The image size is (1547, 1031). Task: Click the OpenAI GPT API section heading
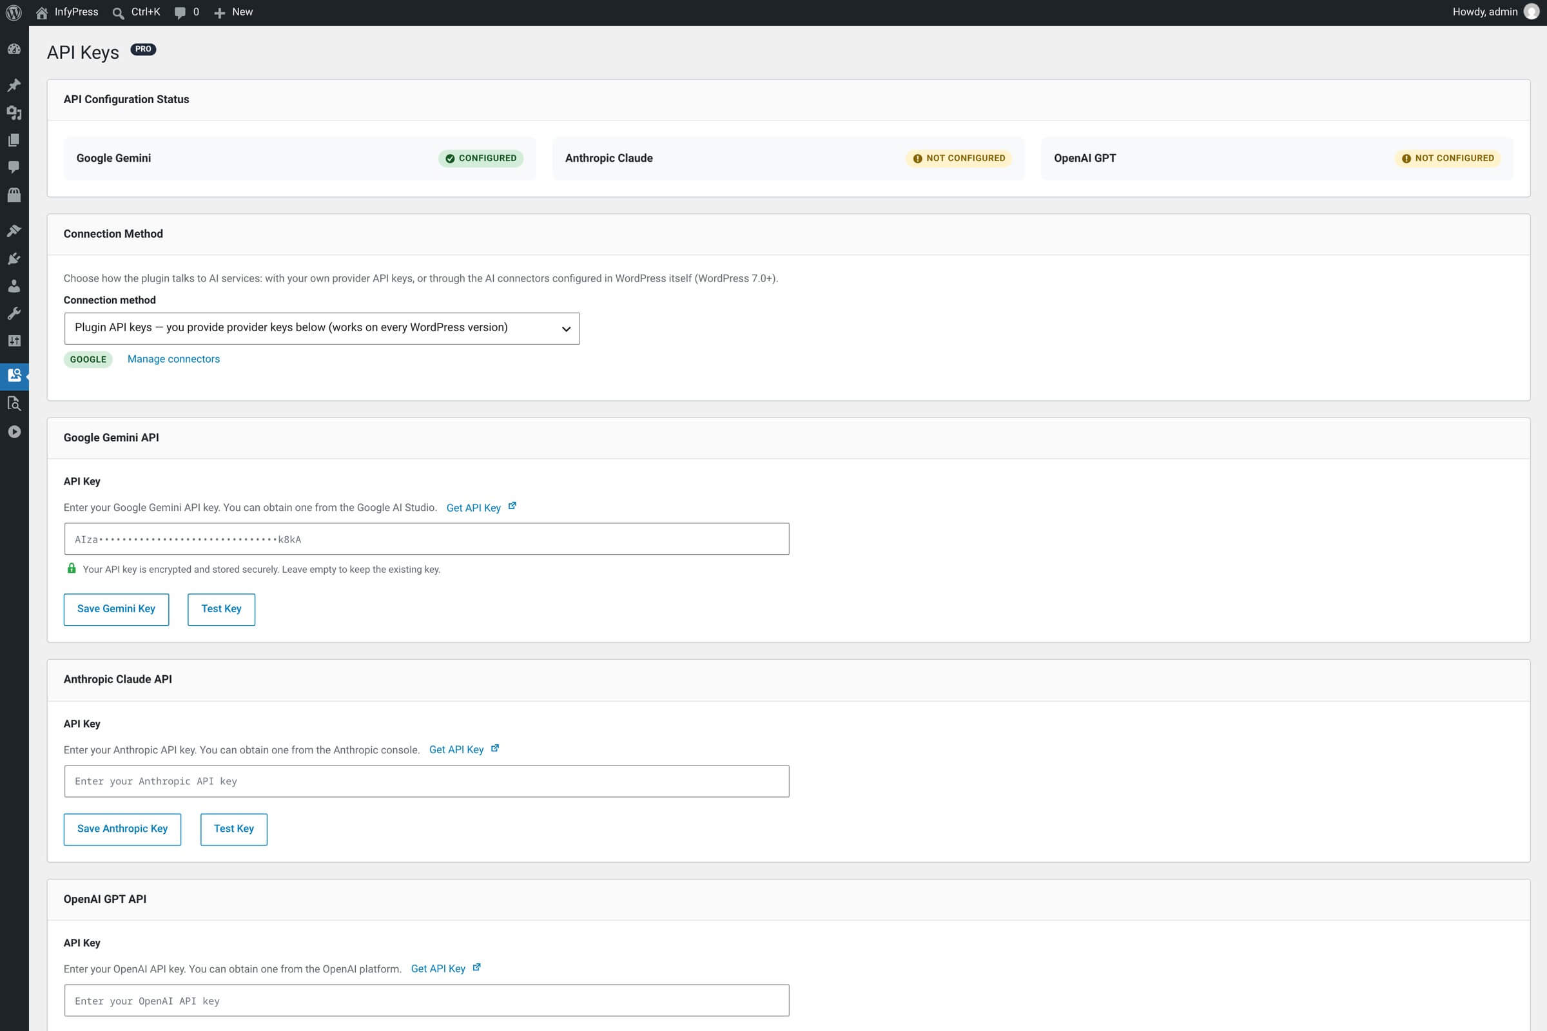coord(105,899)
